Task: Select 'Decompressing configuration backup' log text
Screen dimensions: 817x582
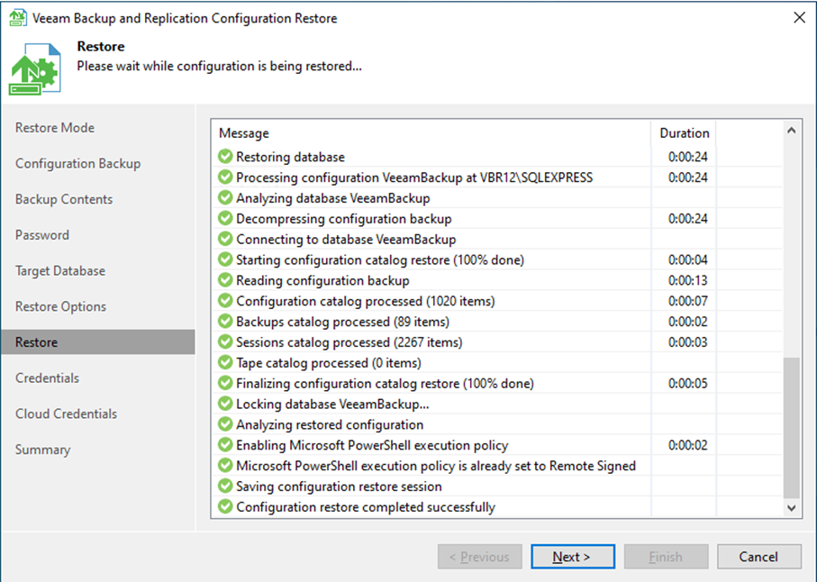Action: (x=344, y=219)
